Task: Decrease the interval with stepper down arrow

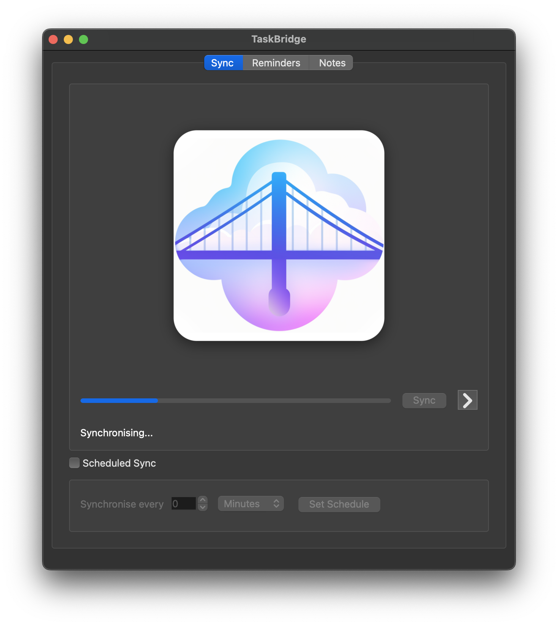Action: coord(203,507)
